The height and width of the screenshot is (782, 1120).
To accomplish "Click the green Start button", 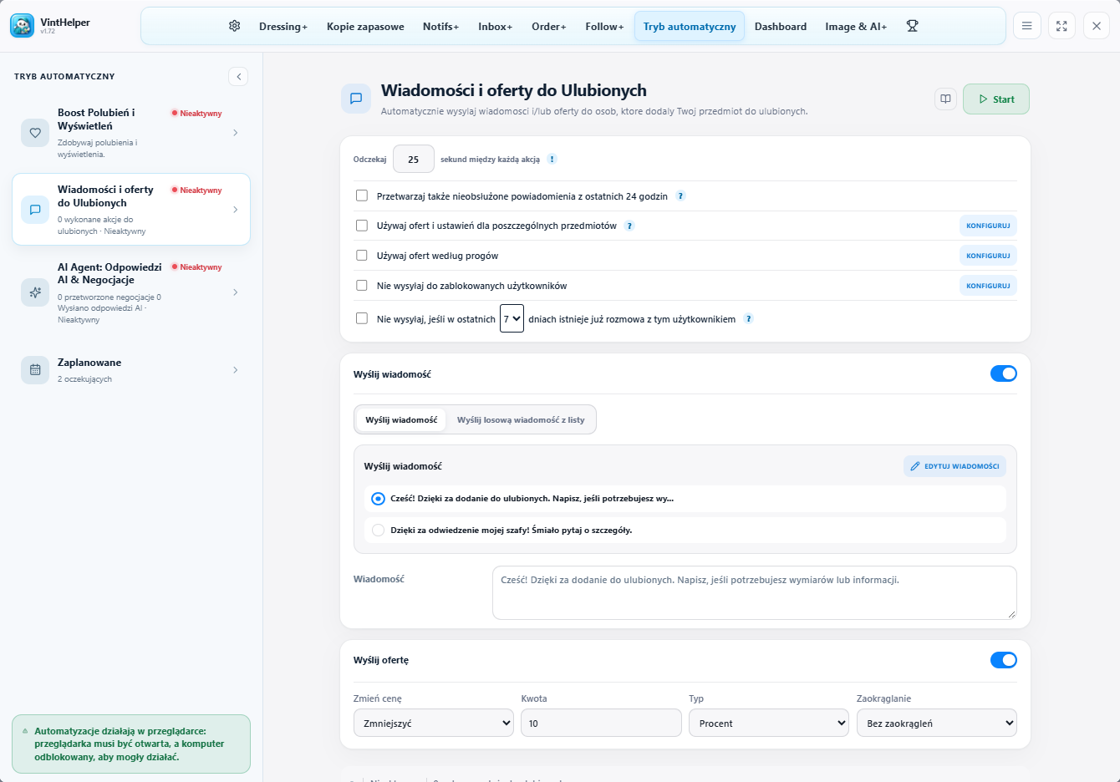I will (x=996, y=99).
